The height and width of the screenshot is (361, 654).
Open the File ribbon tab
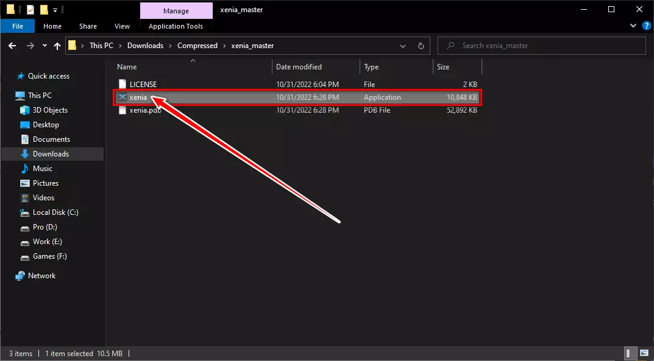point(18,26)
